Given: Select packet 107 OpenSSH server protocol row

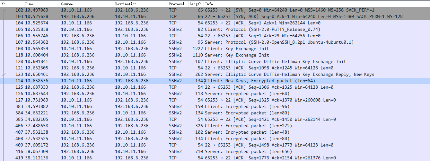Looking at the screenshot, I should pos(215,42).
